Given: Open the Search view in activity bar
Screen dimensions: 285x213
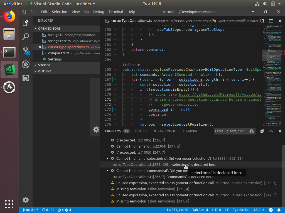Looking at the screenshot, I should tap(26, 36).
